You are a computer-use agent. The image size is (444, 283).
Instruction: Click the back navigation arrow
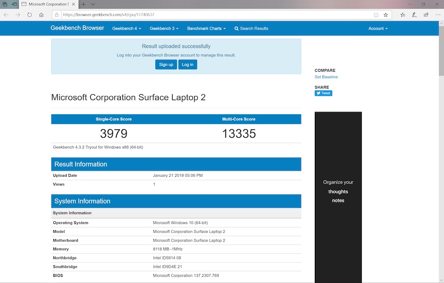point(6,15)
